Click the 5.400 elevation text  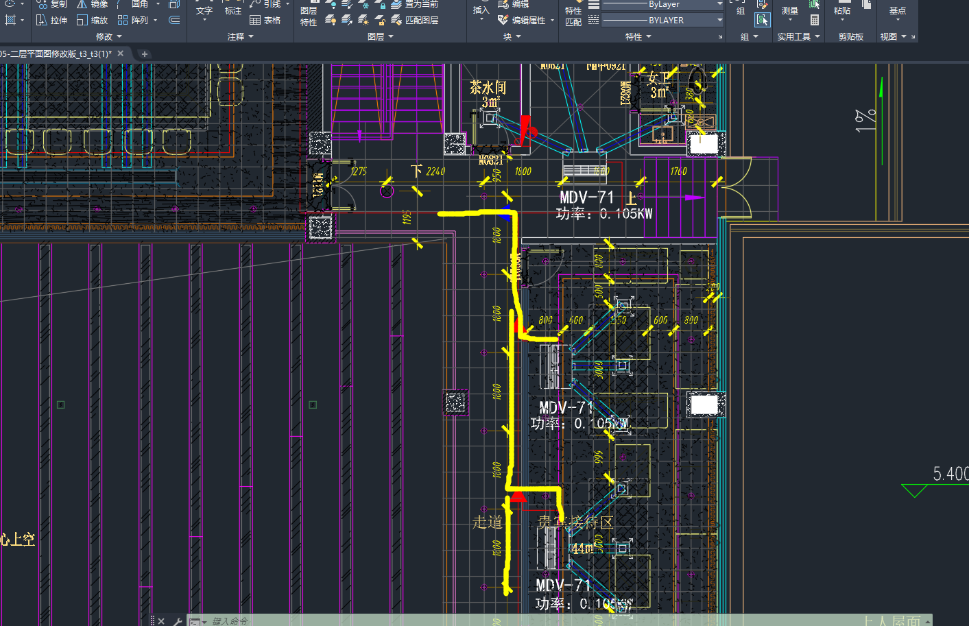click(950, 474)
